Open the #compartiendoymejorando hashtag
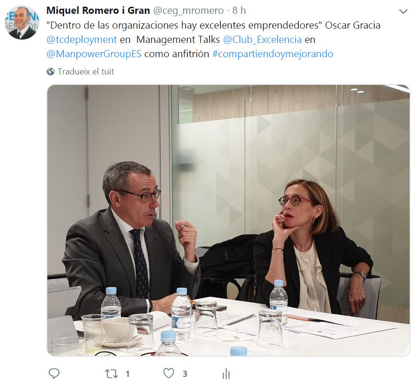 click(272, 54)
